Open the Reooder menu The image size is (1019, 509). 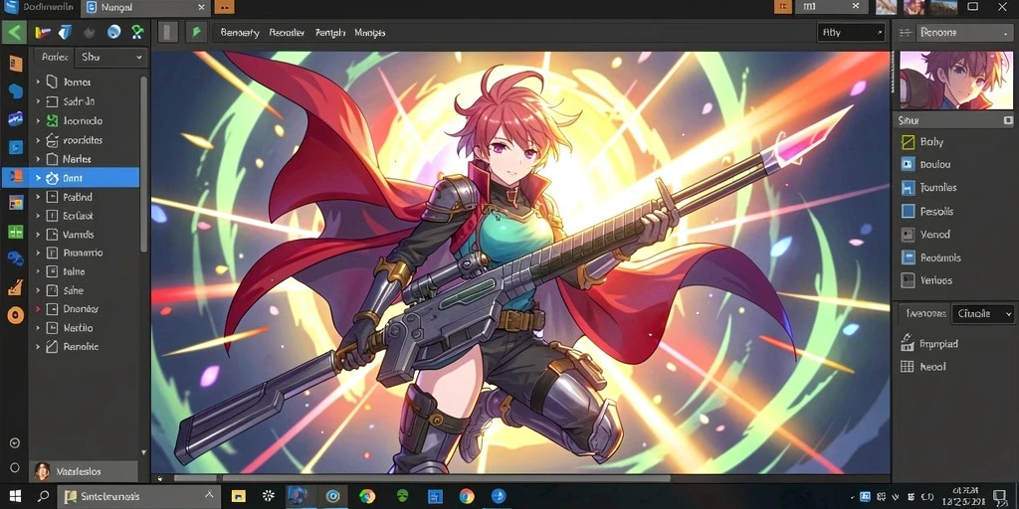coord(287,32)
